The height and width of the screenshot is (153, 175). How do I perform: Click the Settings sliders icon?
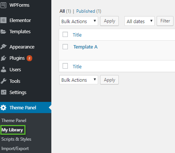pos(3,92)
